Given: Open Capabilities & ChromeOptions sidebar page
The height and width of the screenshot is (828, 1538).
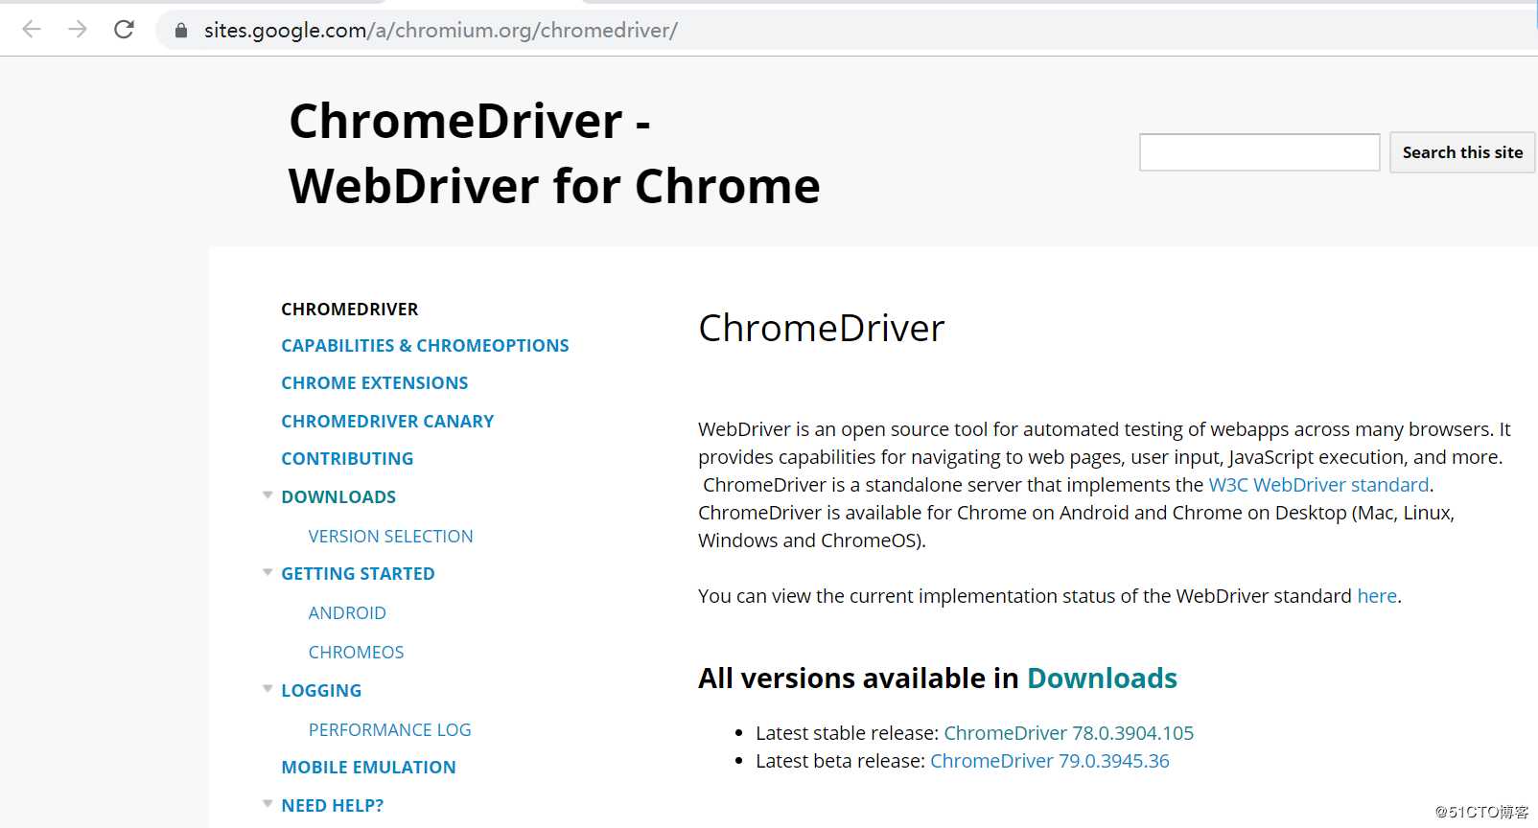Looking at the screenshot, I should (x=425, y=346).
